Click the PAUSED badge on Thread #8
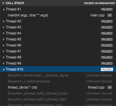Screen dimensions: 116x106 point(107,57)
